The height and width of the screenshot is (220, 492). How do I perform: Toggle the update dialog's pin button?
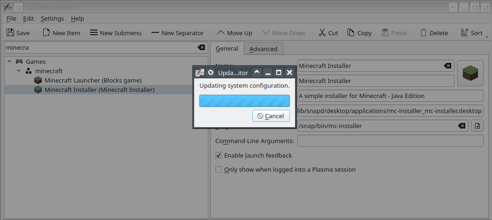point(211,73)
